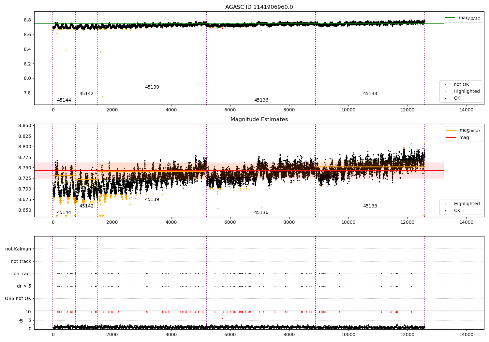Click the y-axis tick label 10 on dr plot
Screen dimensions: 489x342
pos(28,312)
